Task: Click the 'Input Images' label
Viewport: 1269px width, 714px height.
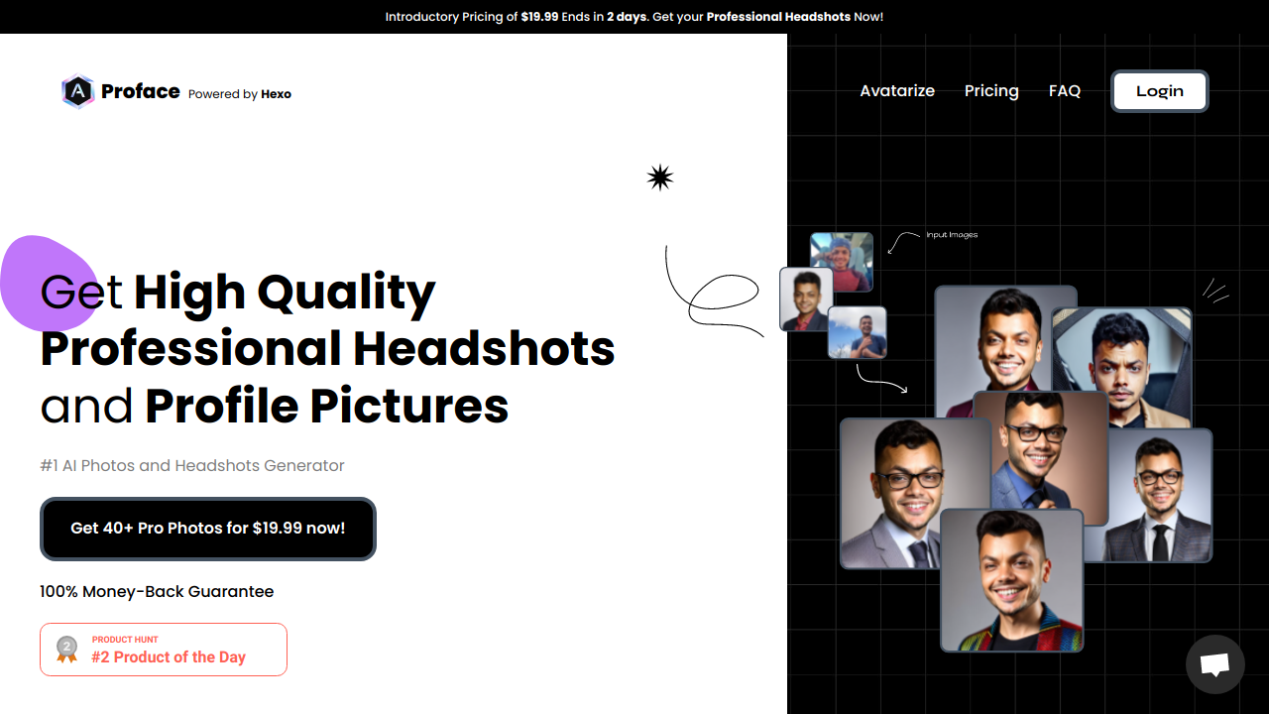Action: (952, 235)
